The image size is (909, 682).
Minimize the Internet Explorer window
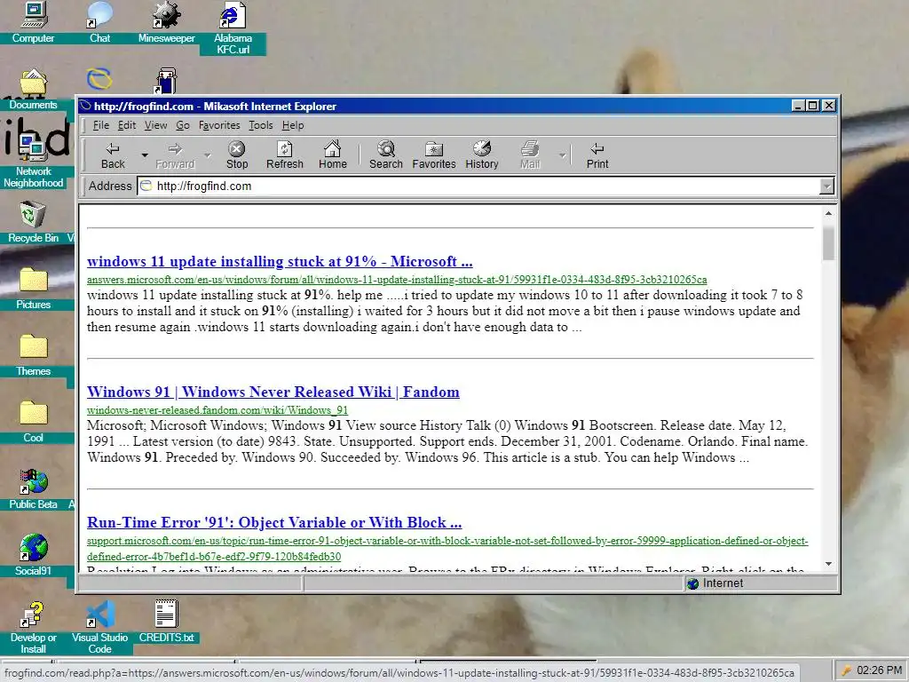click(799, 106)
